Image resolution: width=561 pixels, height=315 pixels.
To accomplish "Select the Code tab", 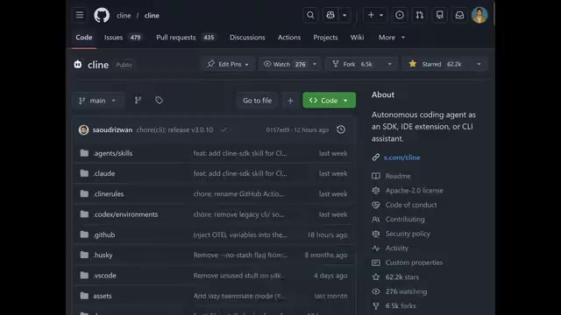I will 84,37.
